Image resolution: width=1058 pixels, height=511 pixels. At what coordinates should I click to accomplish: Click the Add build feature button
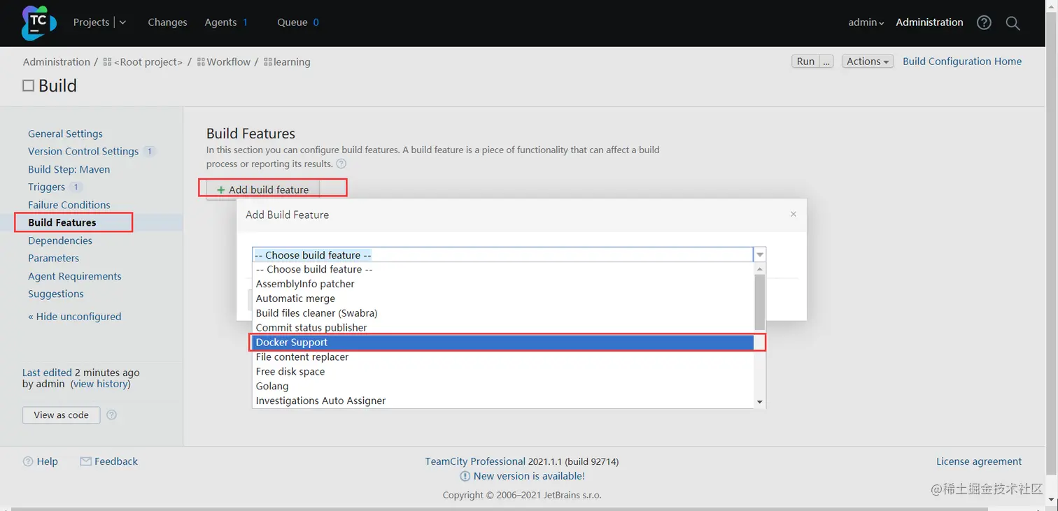click(x=262, y=189)
